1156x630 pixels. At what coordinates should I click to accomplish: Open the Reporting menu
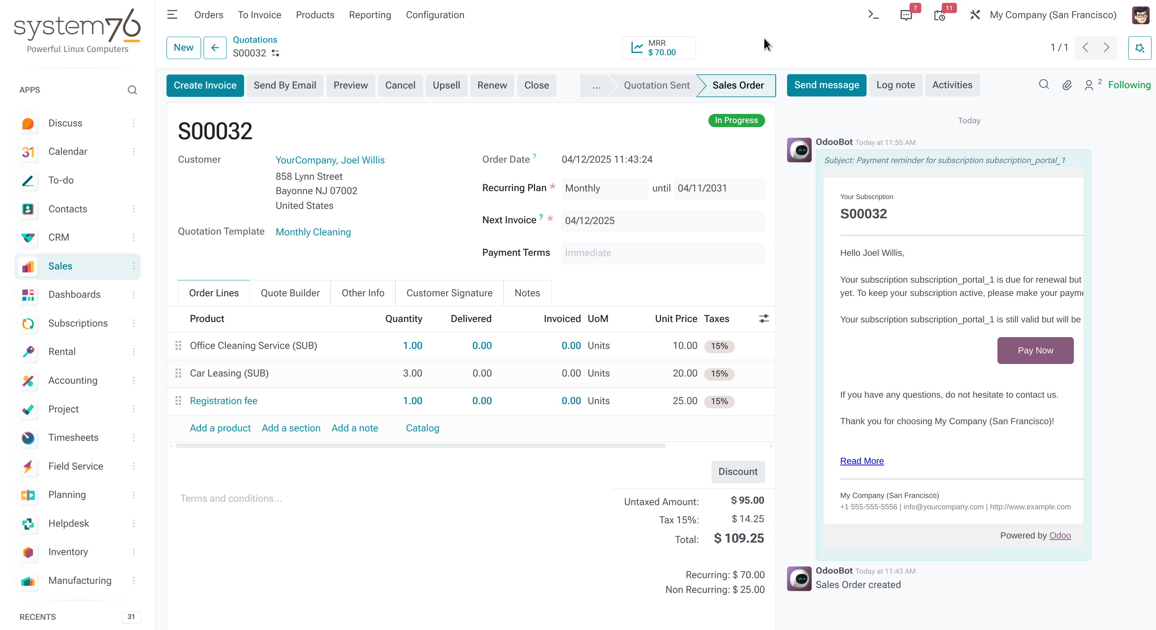click(370, 15)
